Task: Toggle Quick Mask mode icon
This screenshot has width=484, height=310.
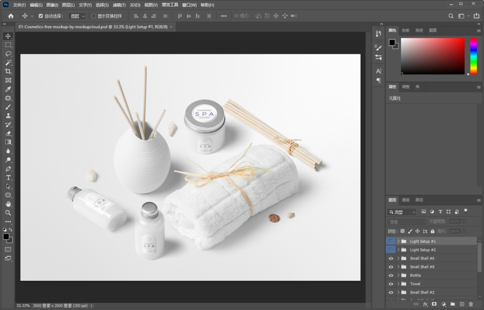Action: tap(8, 249)
